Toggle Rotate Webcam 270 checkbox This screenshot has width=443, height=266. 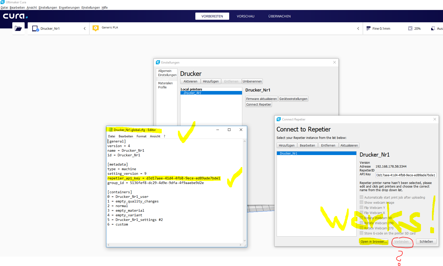click(x=361, y=228)
